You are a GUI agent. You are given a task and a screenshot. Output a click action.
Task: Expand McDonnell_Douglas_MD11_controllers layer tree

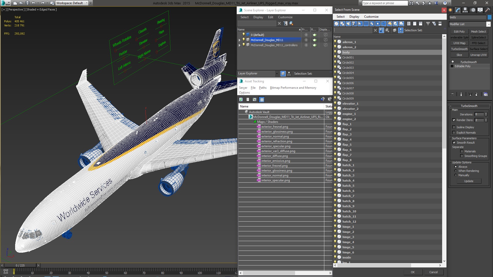click(240, 45)
